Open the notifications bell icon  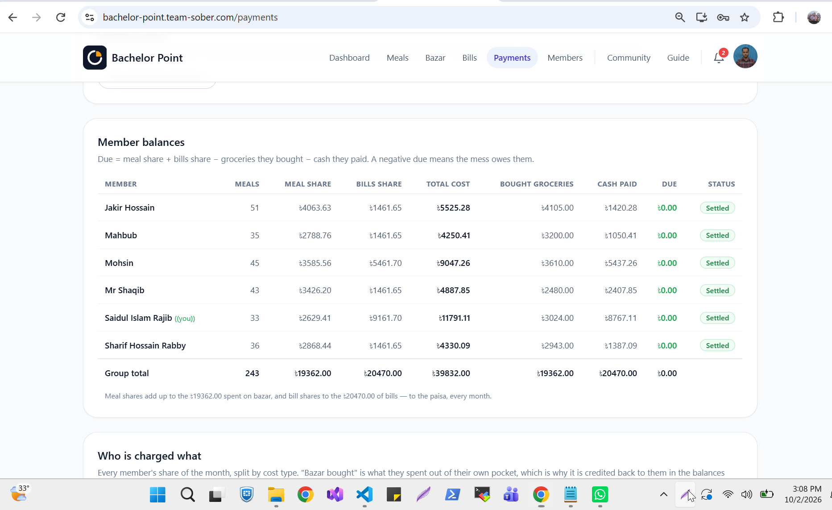pyautogui.click(x=719, y=58)
